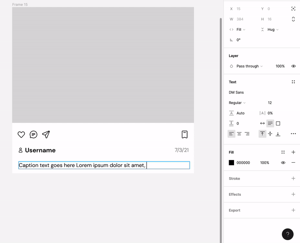
Task: Click the paper plane share icon
Action: point(46,134)
